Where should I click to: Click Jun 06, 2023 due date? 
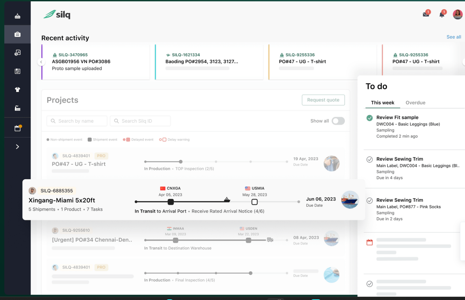pyautogui.click(x=321, y=199)
